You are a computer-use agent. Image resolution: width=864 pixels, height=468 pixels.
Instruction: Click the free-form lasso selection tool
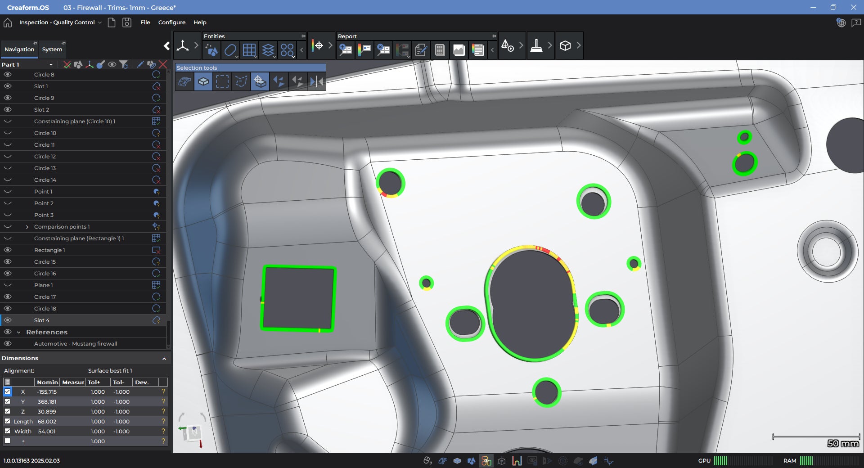click(241, 81)
